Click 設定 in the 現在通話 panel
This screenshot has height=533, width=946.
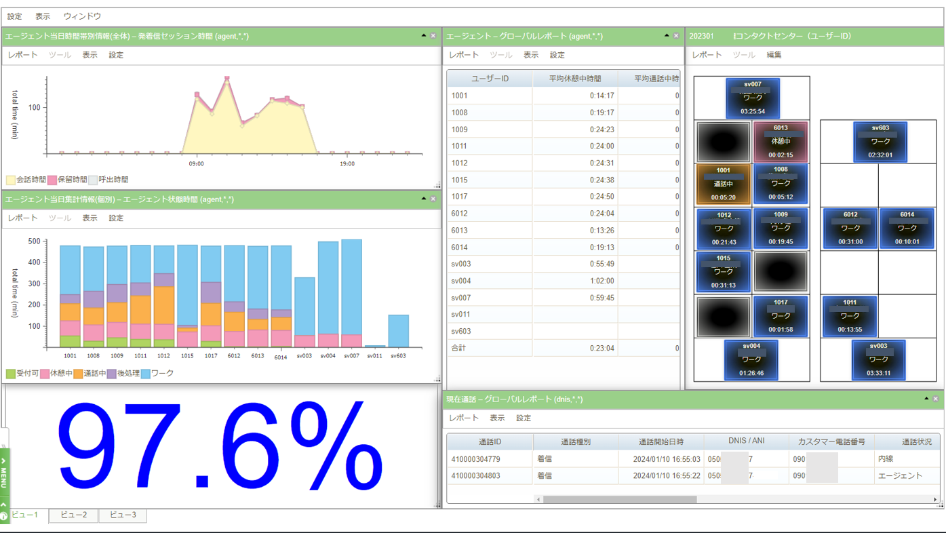[524, 418]
